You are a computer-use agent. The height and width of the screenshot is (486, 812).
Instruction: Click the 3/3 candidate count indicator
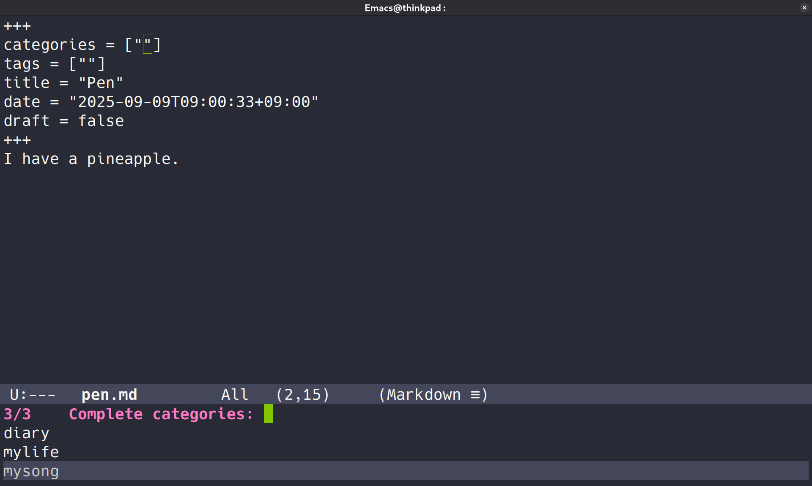[17, 414]
